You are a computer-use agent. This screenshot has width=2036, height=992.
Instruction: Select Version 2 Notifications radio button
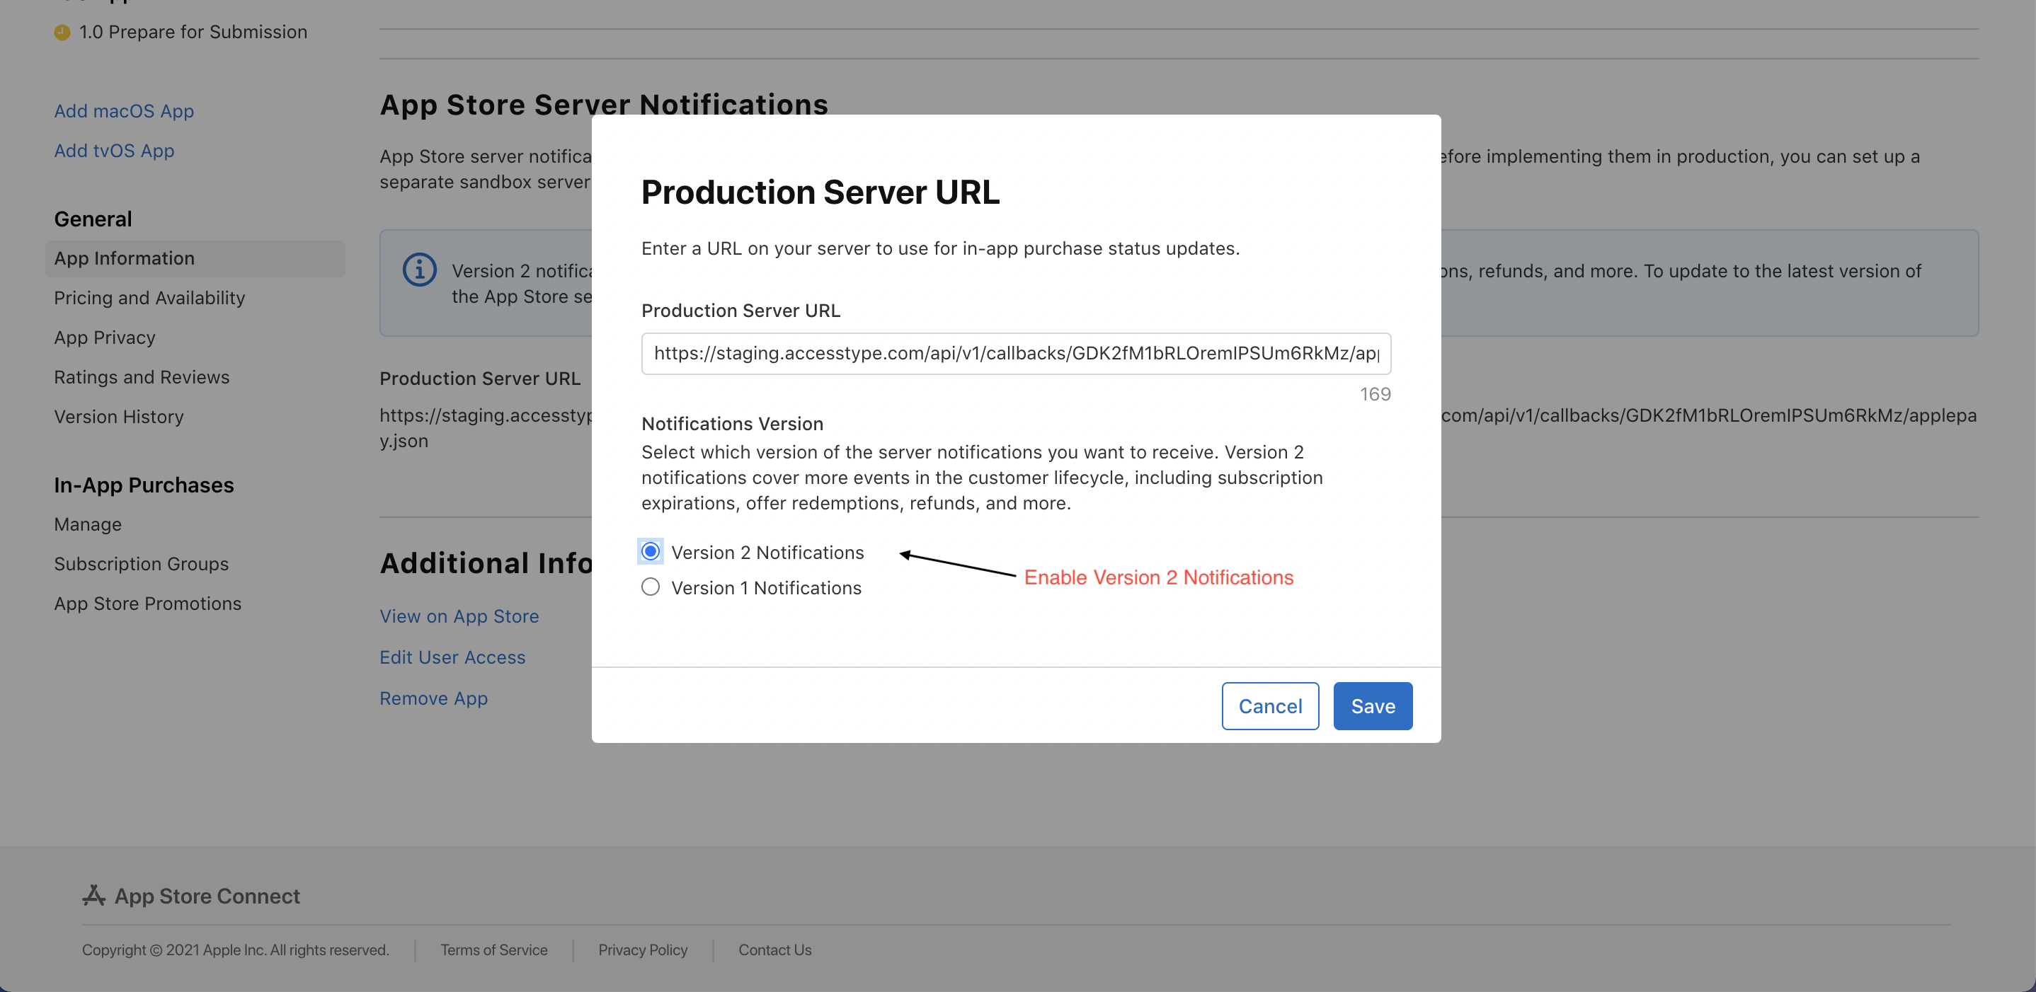(x=650, y=551)
